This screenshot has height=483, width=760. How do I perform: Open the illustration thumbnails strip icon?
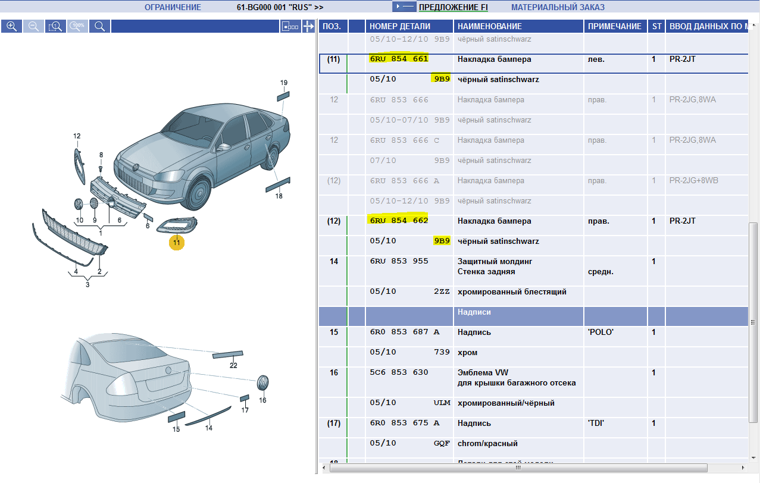(290, 26)
